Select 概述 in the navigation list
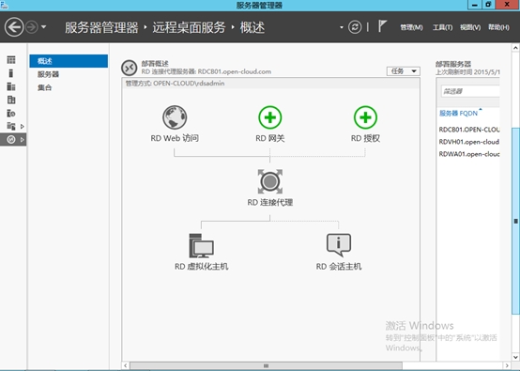 (69, 61)
